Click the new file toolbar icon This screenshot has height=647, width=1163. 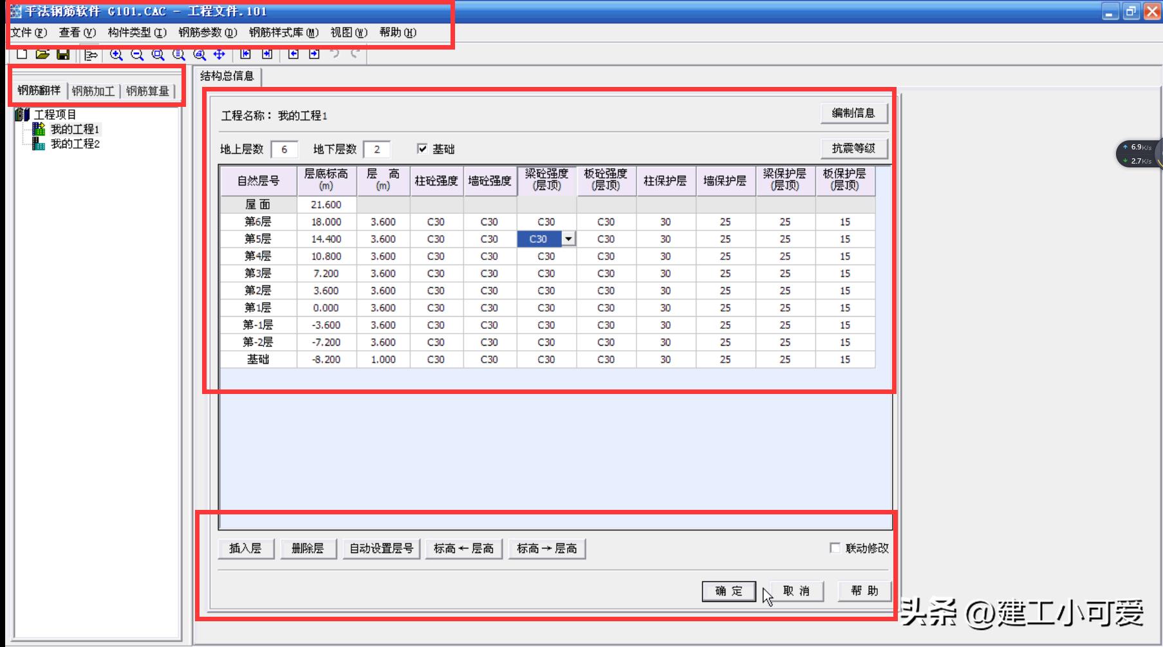click(x=22, y=55)
